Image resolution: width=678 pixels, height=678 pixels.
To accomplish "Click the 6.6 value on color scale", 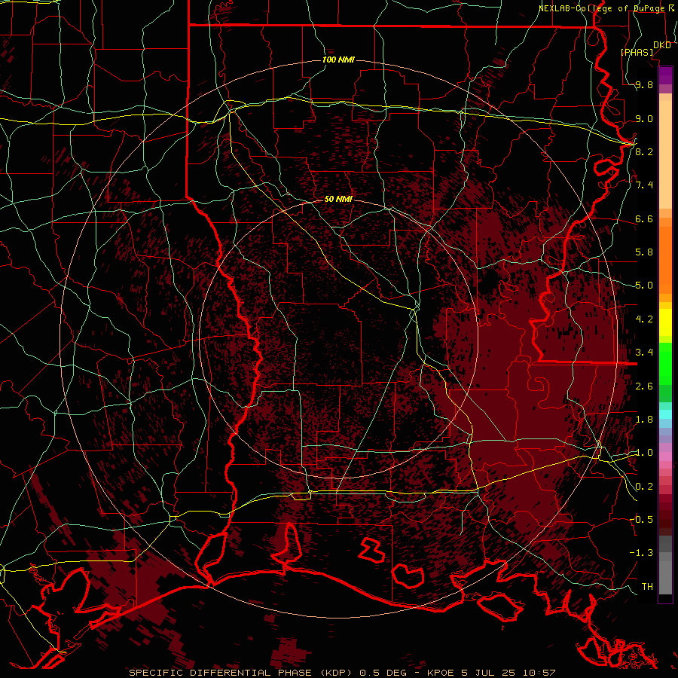I will (644, 218).
